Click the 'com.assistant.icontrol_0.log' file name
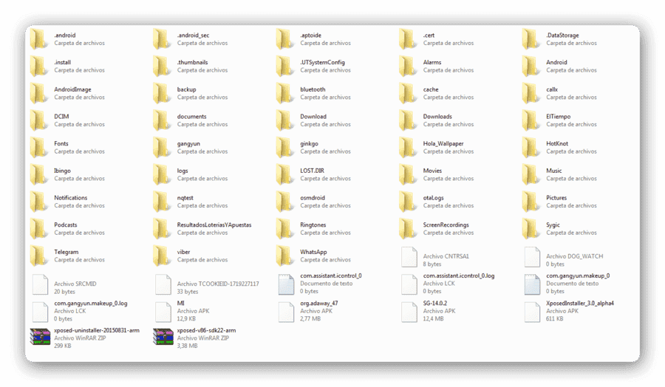Screen dimensions: 665x387 pyautogui.click(x=458, y=276)
